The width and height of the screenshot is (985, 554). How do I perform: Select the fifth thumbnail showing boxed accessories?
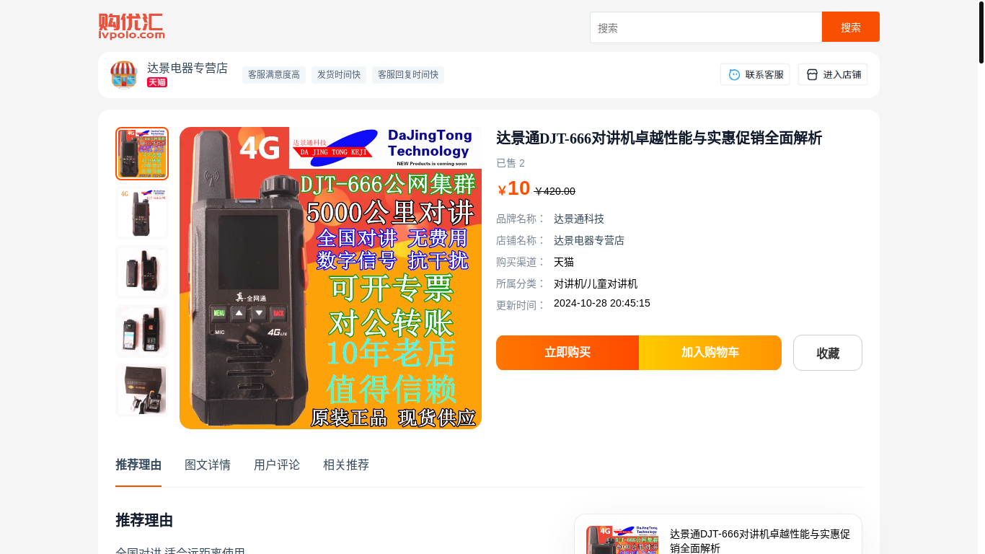[142, 390]
